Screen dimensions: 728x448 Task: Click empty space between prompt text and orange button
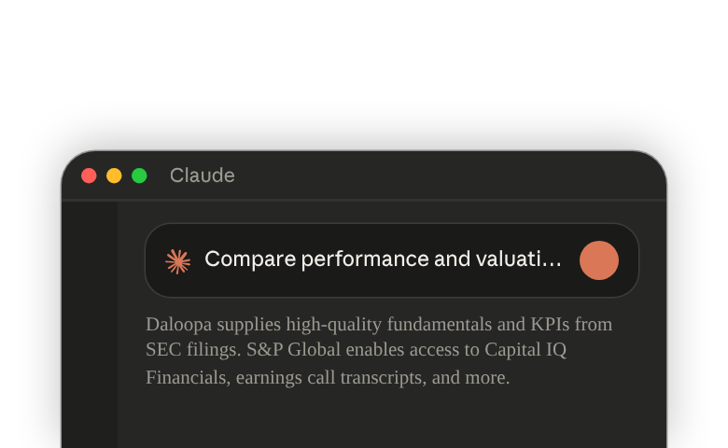[570, 260]
